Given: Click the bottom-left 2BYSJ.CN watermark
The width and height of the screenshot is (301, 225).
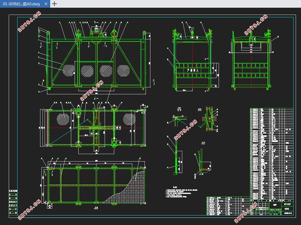Looking at the screenshot, I should coord(29,210).
